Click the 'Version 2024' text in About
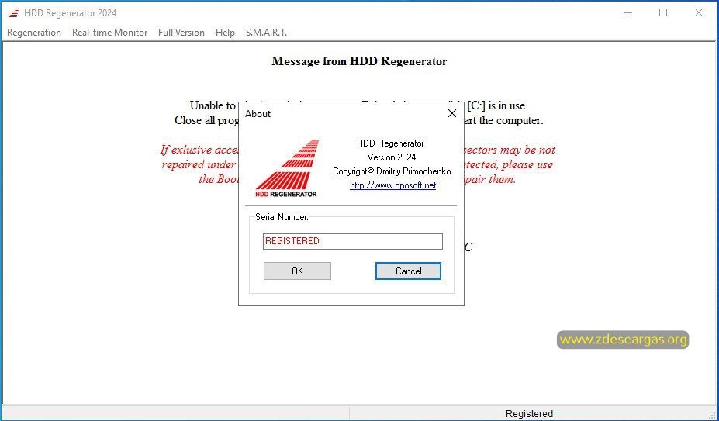 click(x=392, y=157)
